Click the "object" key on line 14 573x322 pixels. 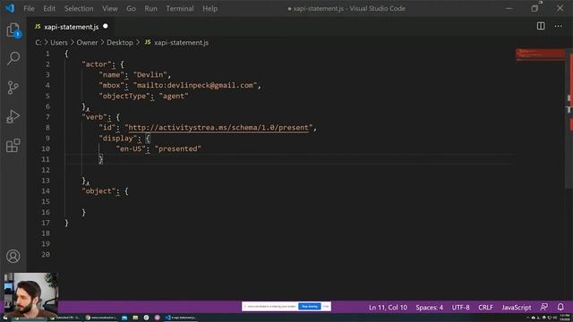(x=98, y=191)
